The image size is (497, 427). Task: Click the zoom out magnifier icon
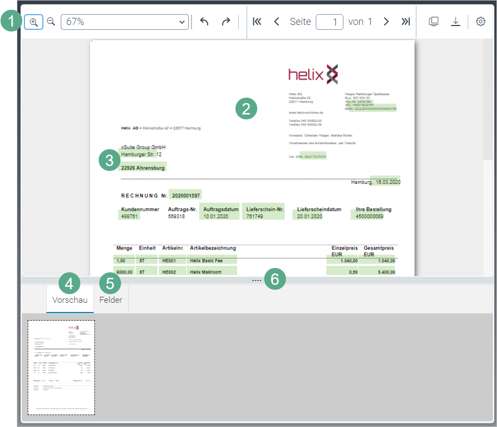click(x=51, y=22)
